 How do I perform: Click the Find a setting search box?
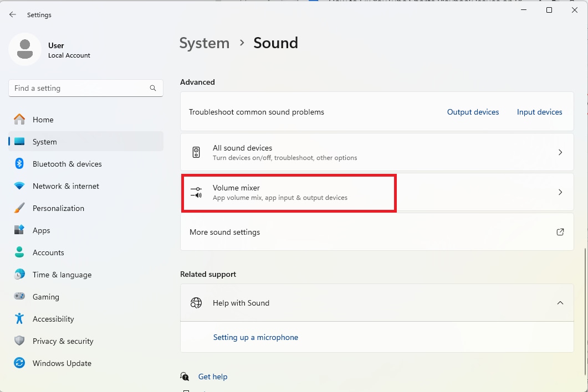pyautogui.click(x=86, y=88)
